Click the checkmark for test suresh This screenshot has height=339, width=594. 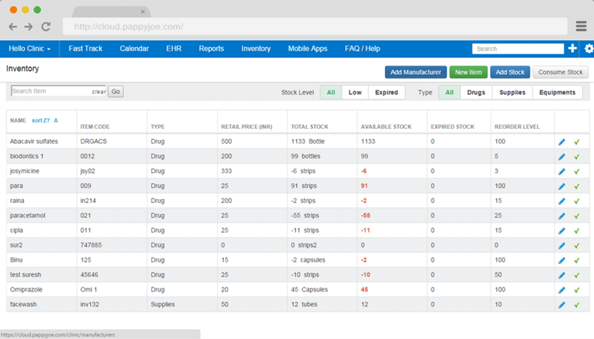[x=577, y=275]
